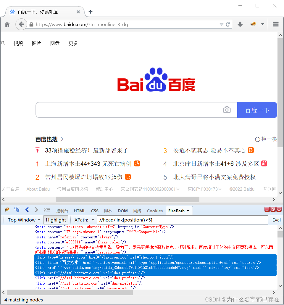Open the FirePath tab dropdown arrow
The width and height of the screenshot is (284, 305).
coord(188,211)
